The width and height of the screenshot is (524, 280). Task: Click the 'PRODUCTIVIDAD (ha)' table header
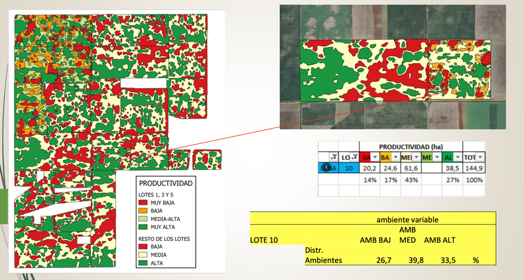pyautogui.click(x=411, y=147)
